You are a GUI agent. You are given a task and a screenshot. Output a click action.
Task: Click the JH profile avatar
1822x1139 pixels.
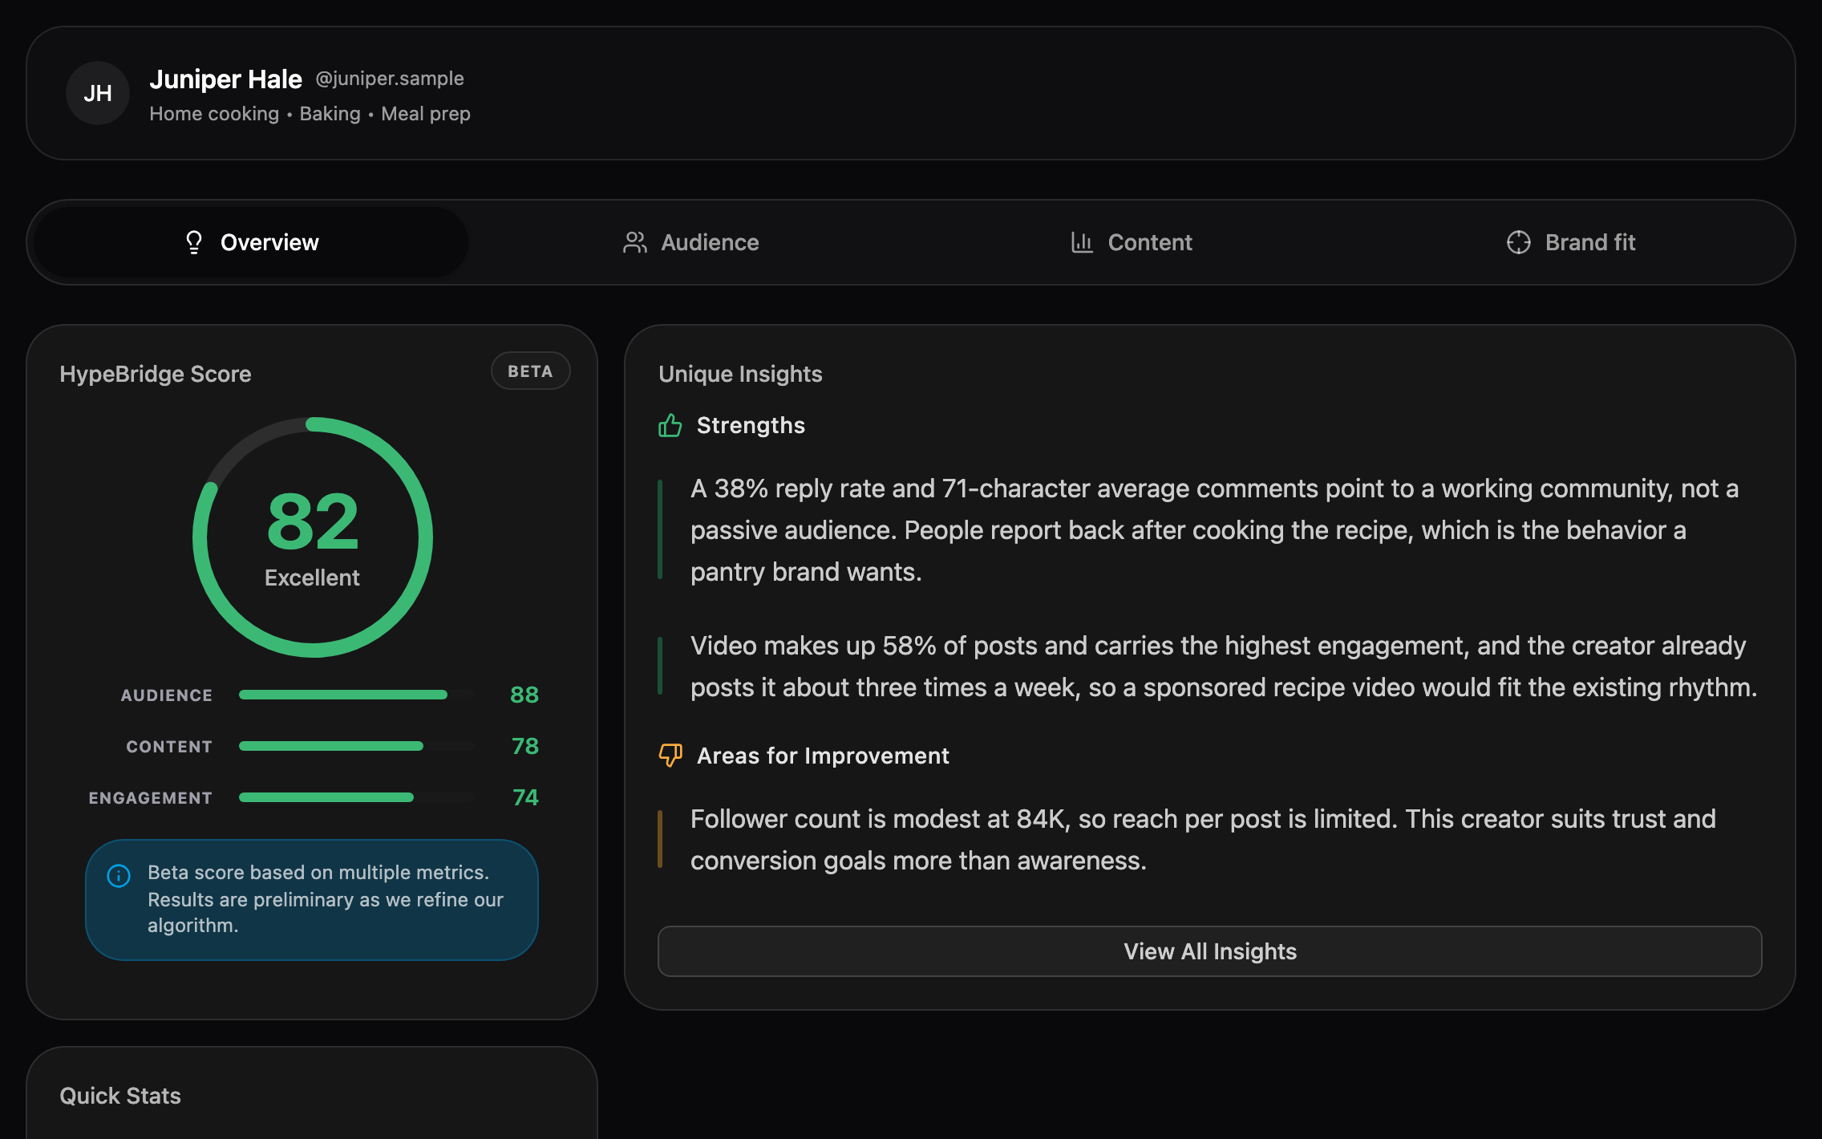pyautogui.click(x=98, y=93)
